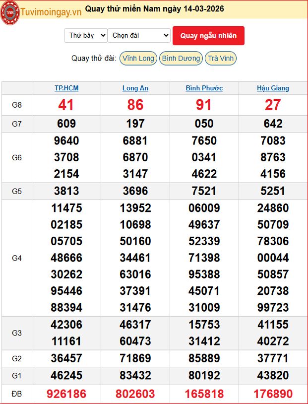Select the Bình Phước special prize 165818

point(204,394)
